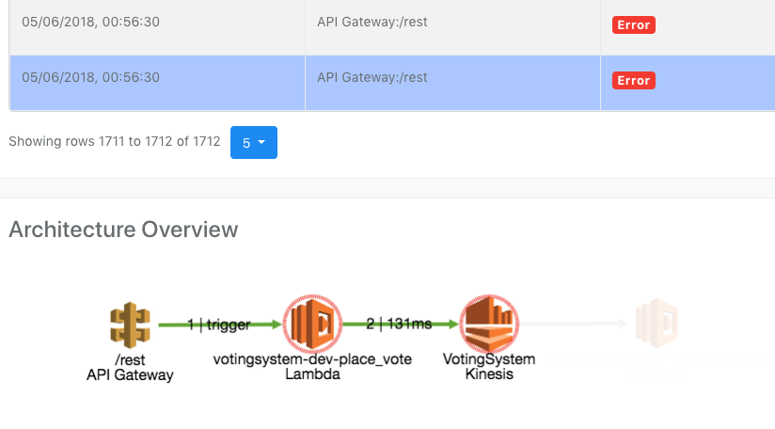The width and height of the screenshot is (775, 429).
Task: Click the '/rest API Gateway' label text
Action: (x=130, y=367)
